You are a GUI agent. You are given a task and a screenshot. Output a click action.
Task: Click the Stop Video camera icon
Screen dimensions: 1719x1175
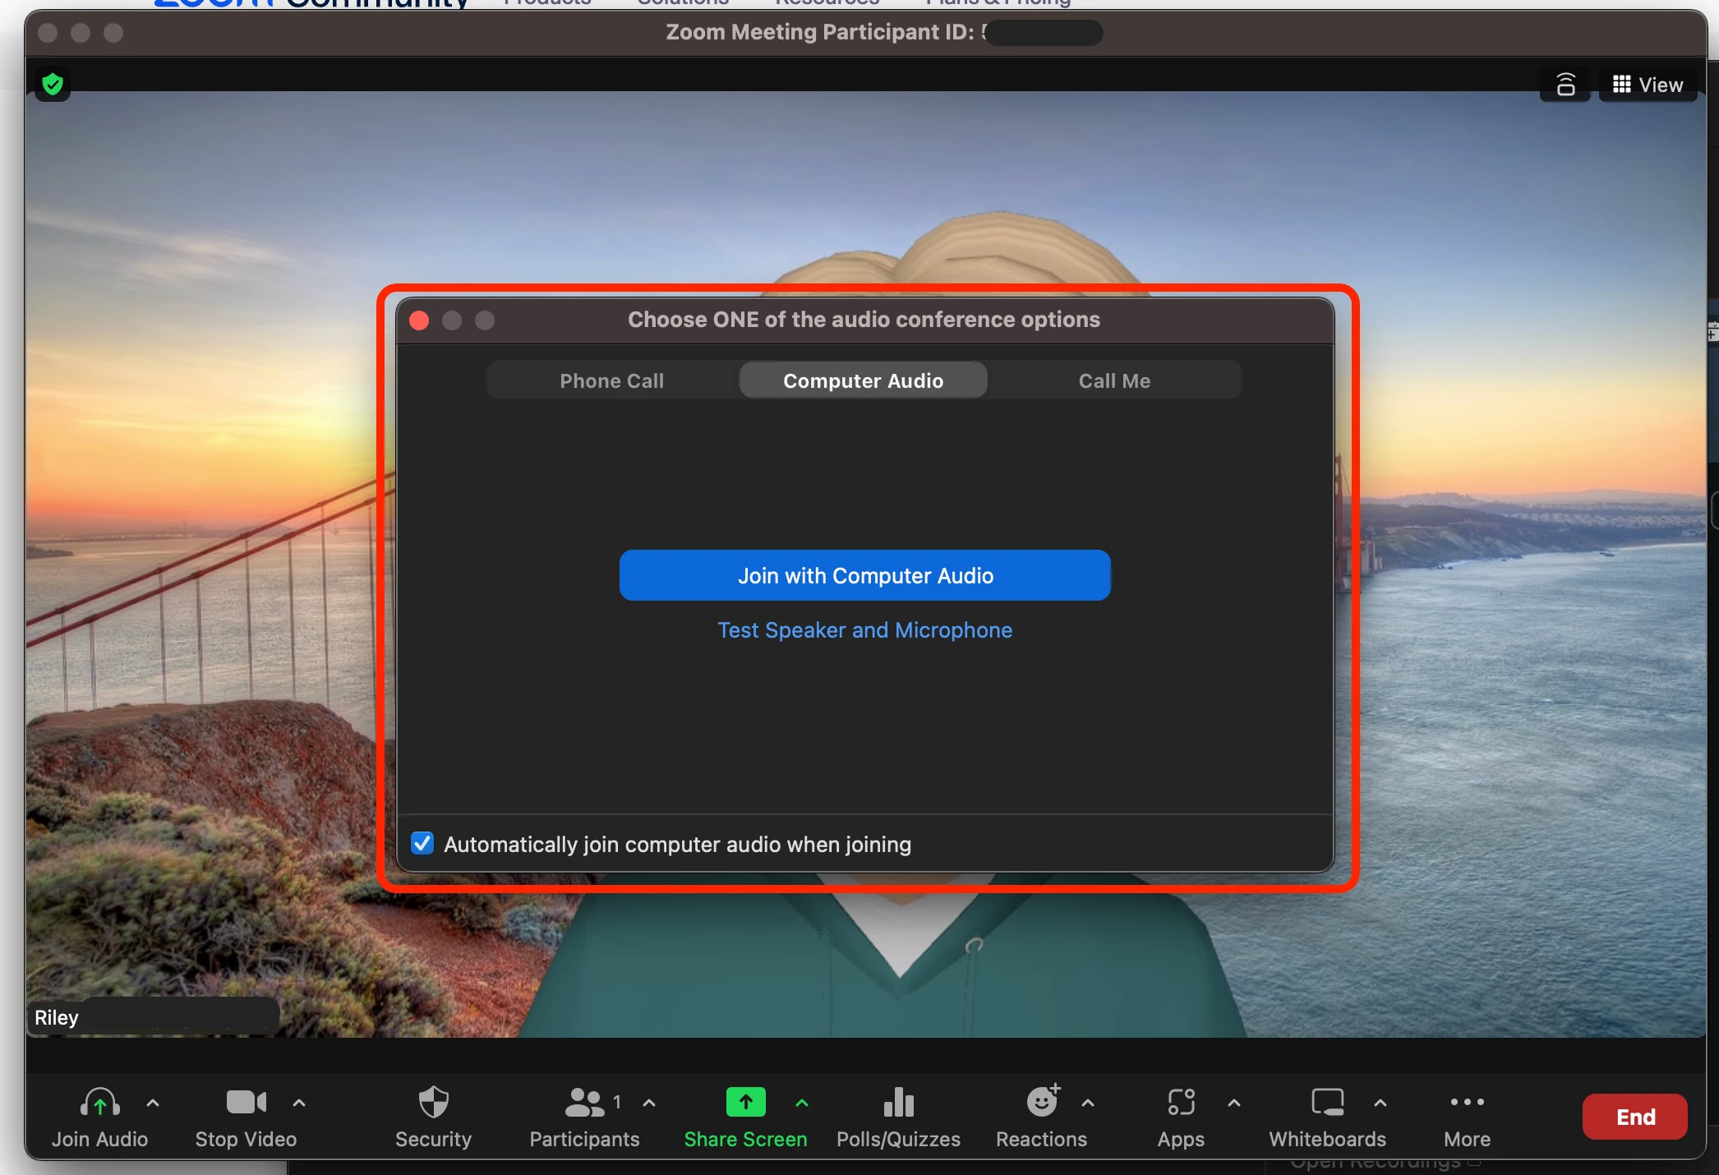coord(246,1102)
